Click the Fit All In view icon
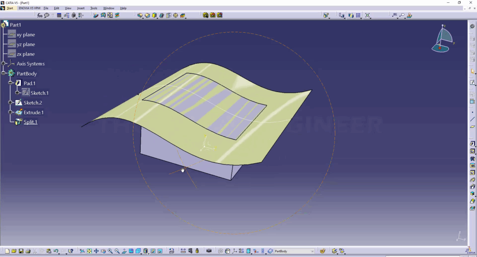 pyautogui.click(x=89, y=251)
